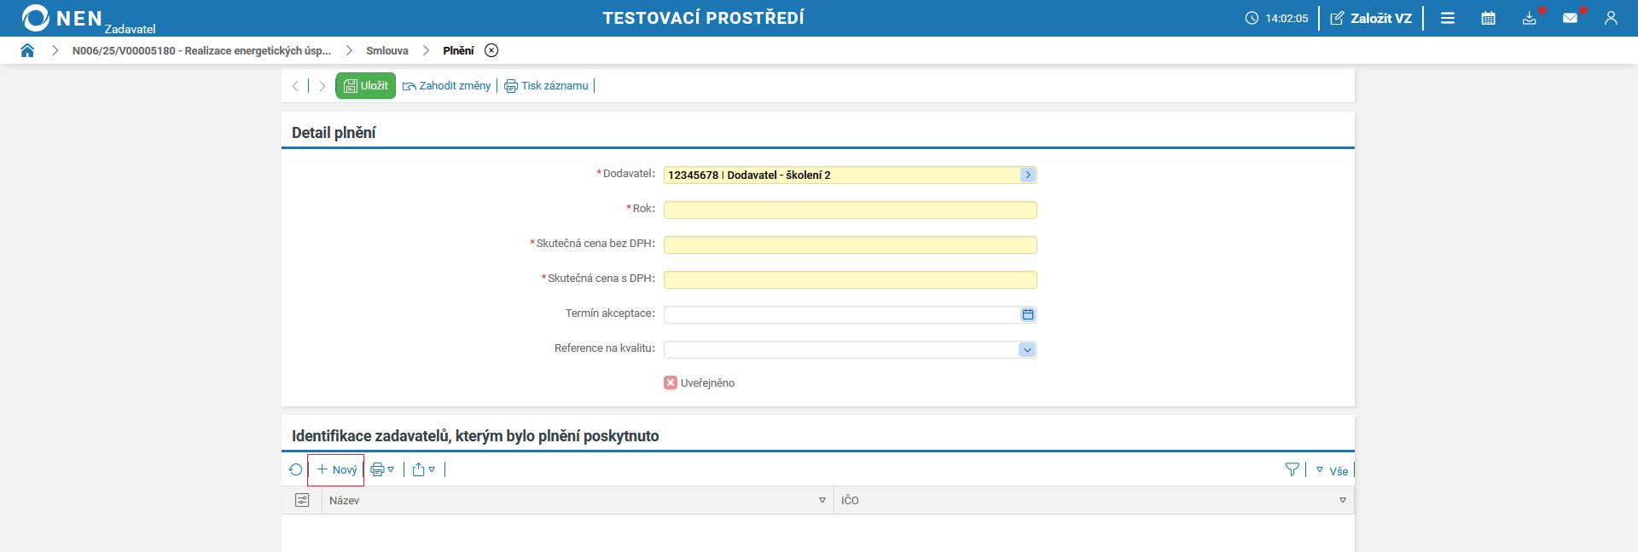Open the calendar icon in header
This screenshot has height=552, width=1638.
click(1488, 18)
